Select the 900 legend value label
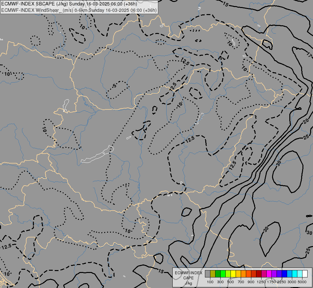 tap(251, 282)
